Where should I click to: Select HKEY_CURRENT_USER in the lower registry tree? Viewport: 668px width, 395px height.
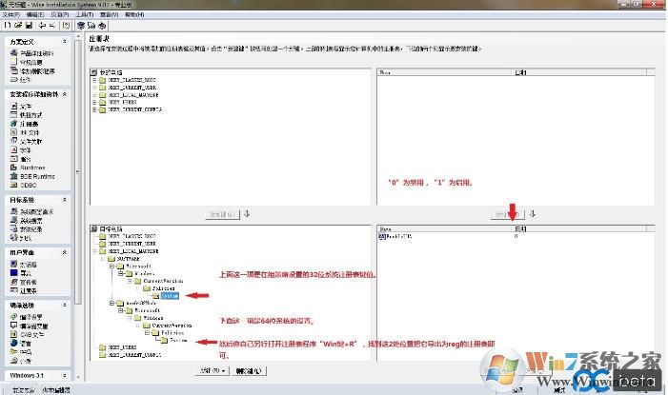point(132,244)
